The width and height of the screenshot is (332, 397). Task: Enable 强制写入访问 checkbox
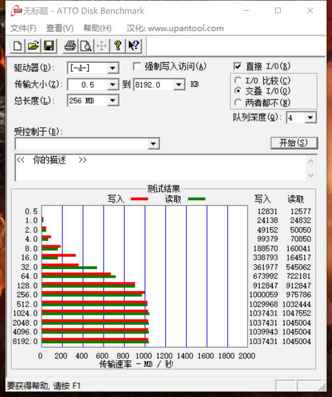pyautogui.click(x=137, y=66)
